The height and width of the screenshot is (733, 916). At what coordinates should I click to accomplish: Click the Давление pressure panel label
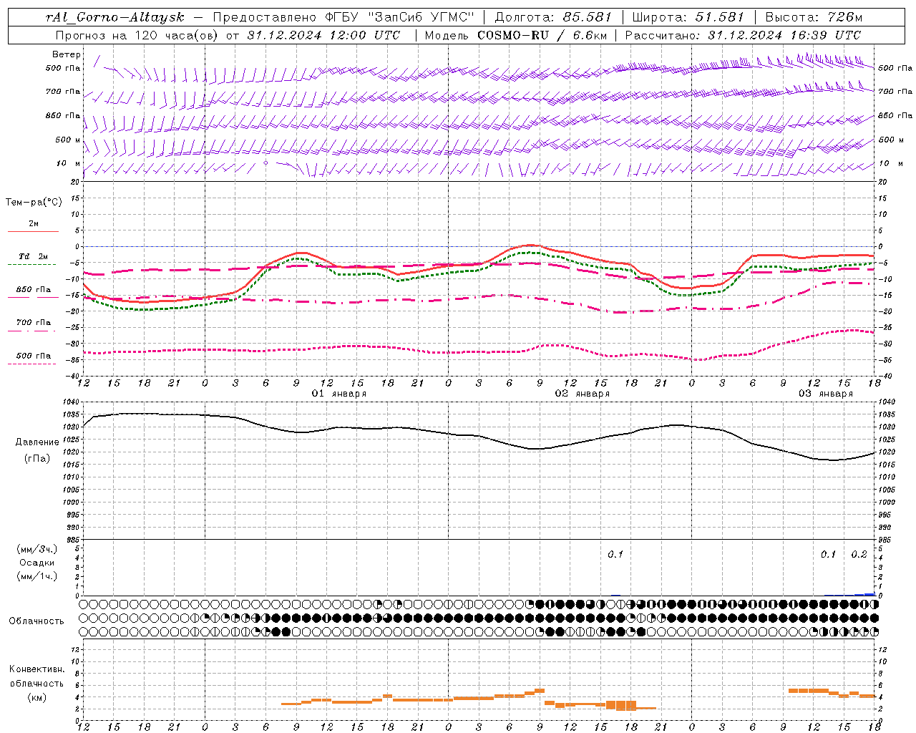[x=37, y=442]
